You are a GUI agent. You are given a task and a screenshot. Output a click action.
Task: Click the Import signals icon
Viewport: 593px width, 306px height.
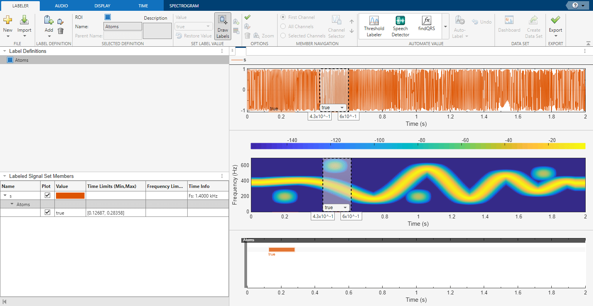[x=24, y=20]
